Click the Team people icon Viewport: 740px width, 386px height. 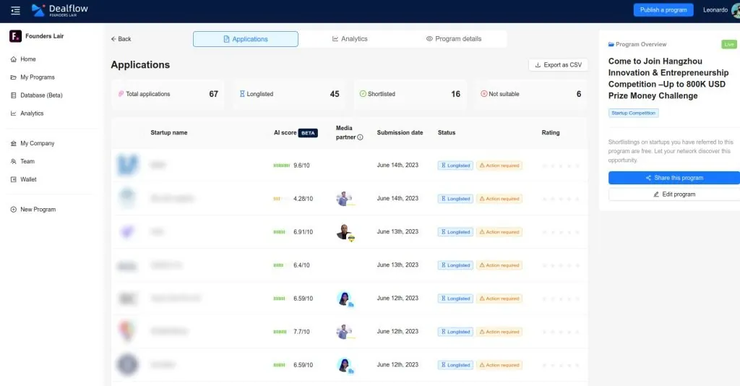[x=13, y=161]
